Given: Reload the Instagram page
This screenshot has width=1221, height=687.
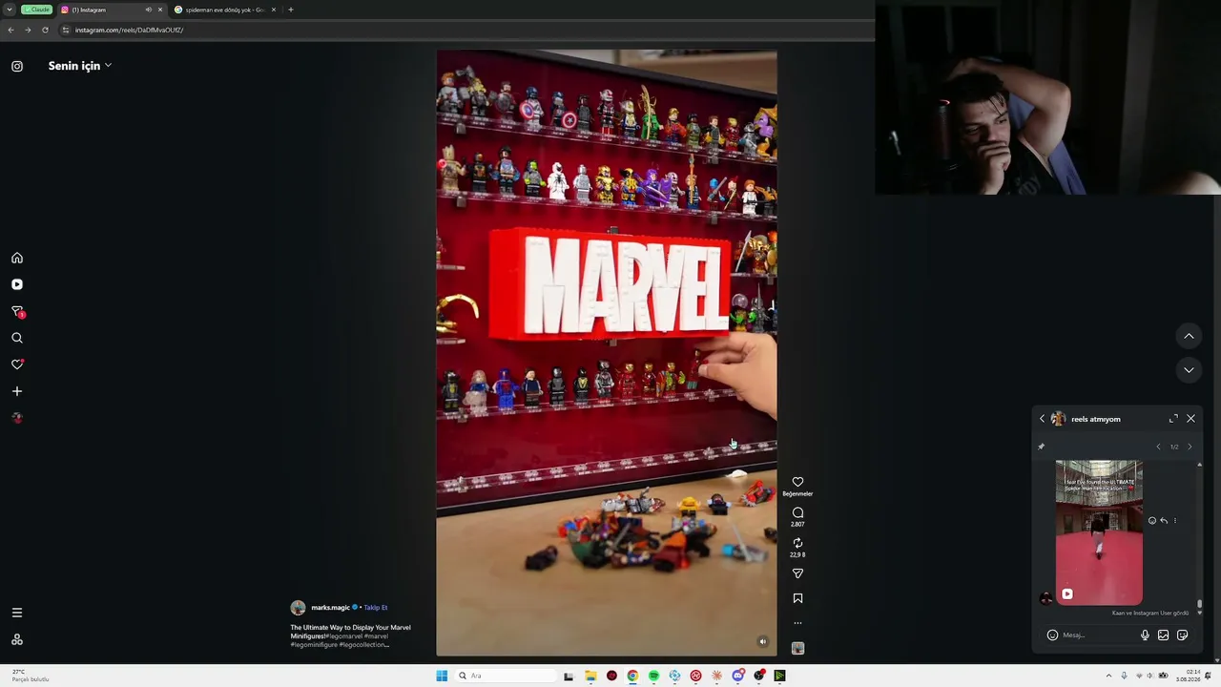Looking at the screenshot, I should 45,30.
